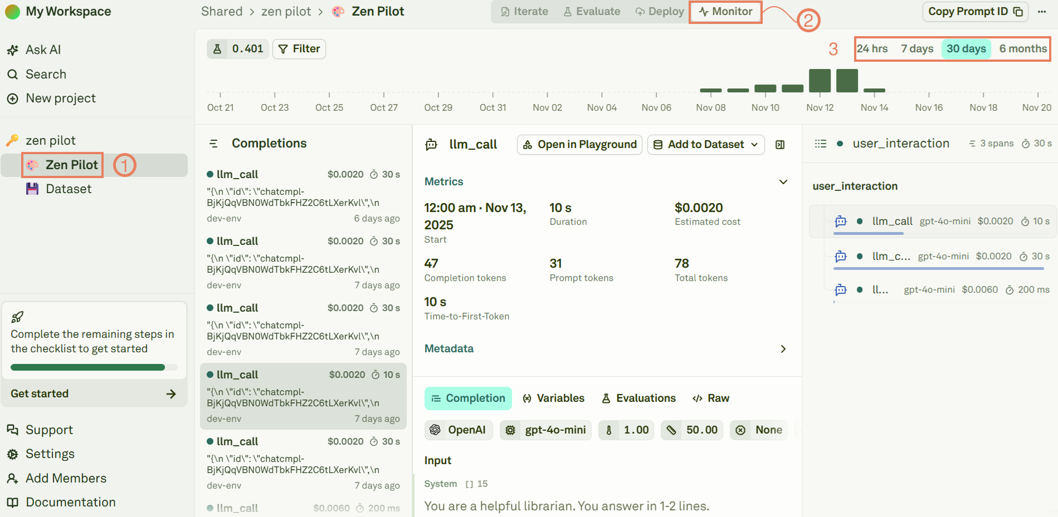1058x517 pixels.
Task: Expand the Metadata section
Action: pos(783,349)
